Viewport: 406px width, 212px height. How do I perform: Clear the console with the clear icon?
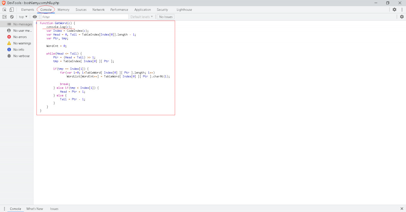12,17
